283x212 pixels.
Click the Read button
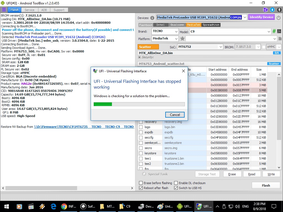coord(251,174)
